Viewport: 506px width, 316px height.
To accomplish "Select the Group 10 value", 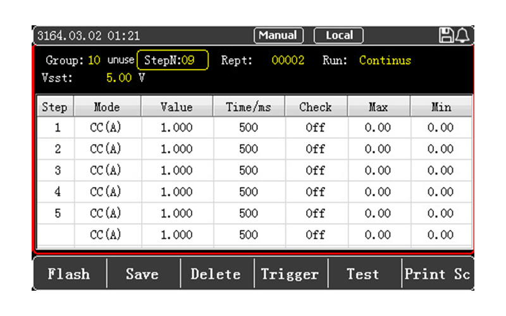I will click(x=94, y=61).
